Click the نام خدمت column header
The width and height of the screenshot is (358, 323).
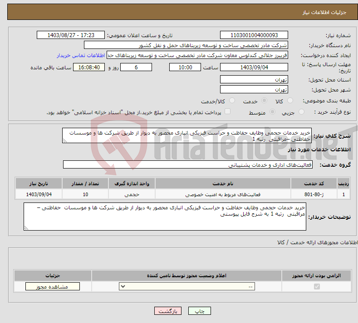pos(223,183)
